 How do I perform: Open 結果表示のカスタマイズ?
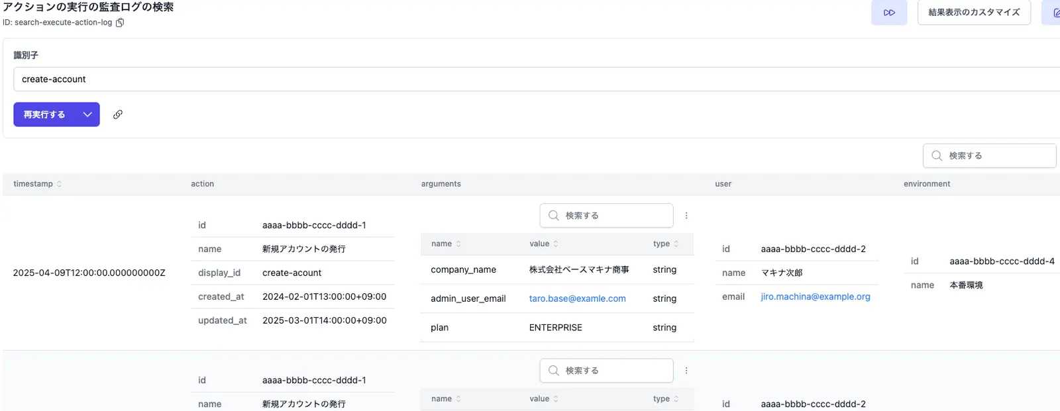[974, 13]
